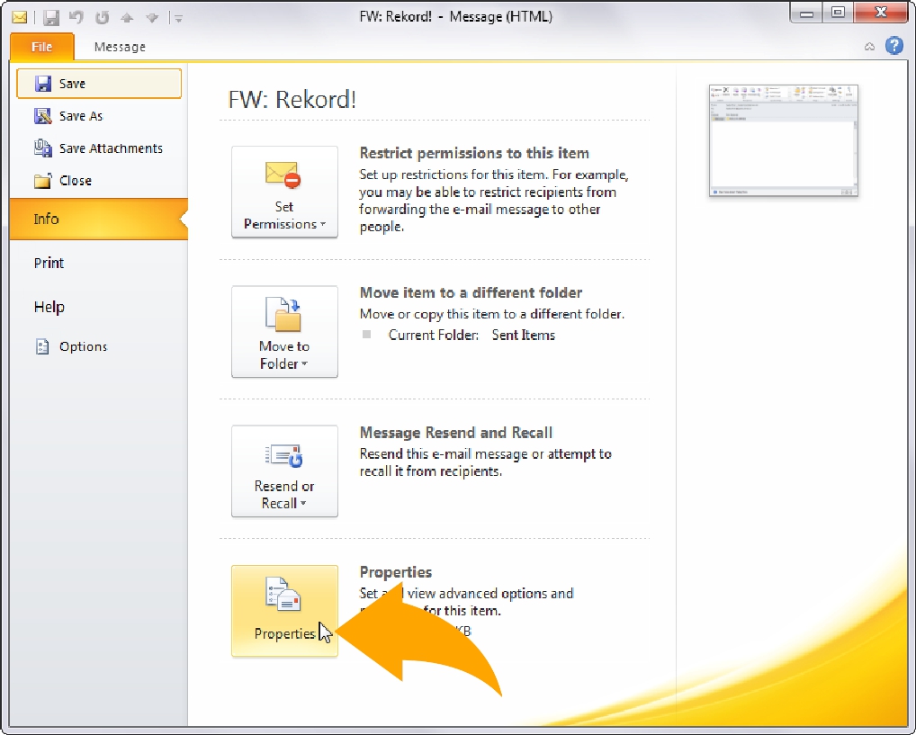Choose Close in the backstage sidebar
This screenshot has width=916, height=735.
coord(99,181)
